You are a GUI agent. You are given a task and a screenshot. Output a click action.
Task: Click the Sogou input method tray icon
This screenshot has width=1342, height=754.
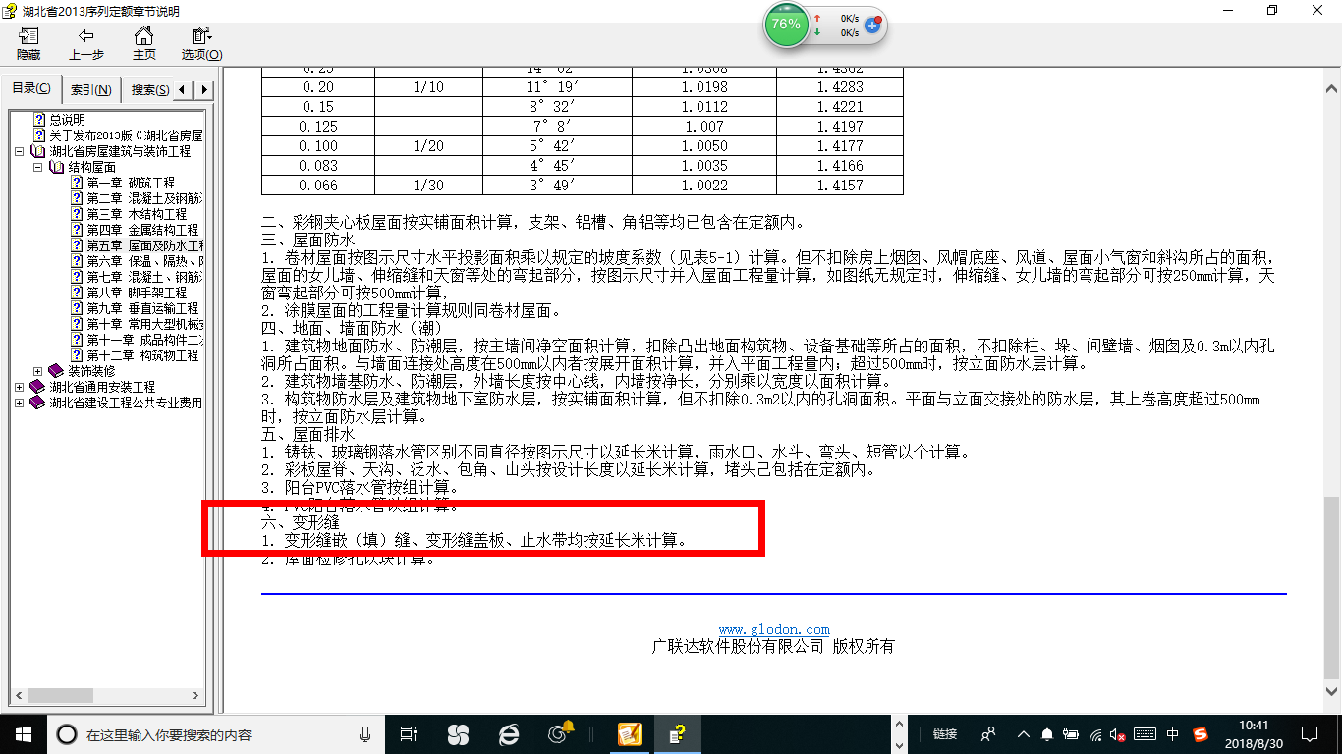[1201, 734]
